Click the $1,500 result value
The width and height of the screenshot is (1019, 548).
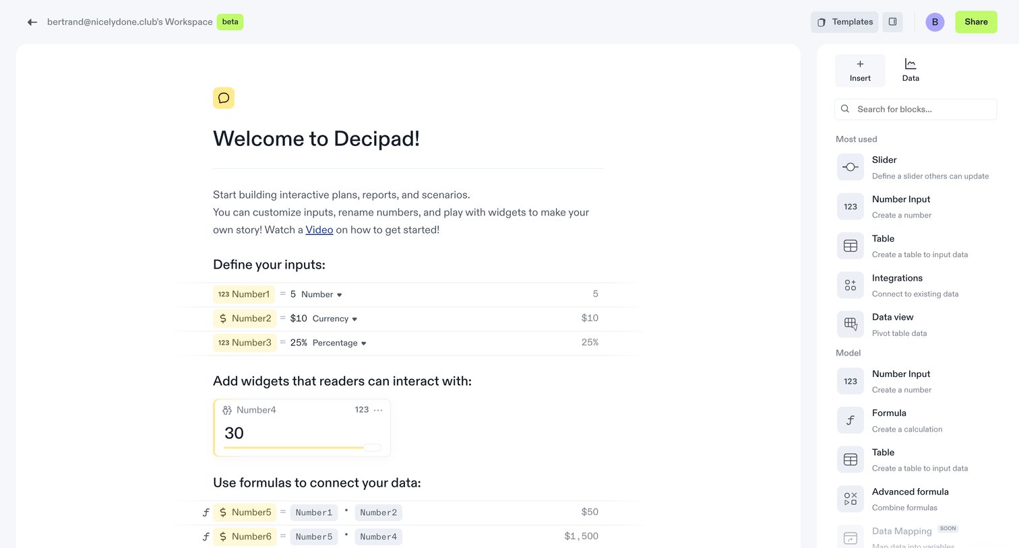pyautogui.click(x=582, y=537)
